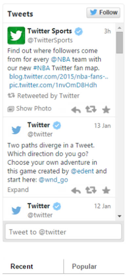Click the Twitter bird avatar of 13 Jan tweet
Viewport: 133px width, 278px height.
(16, 130)
